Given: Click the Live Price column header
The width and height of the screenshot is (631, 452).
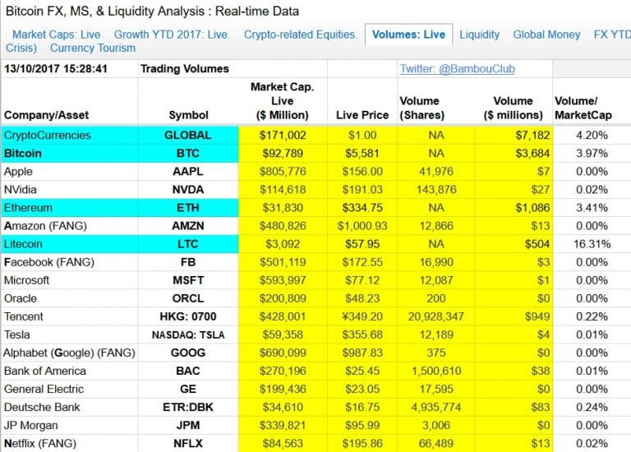Looking at the screenshot, I should 362,115.
